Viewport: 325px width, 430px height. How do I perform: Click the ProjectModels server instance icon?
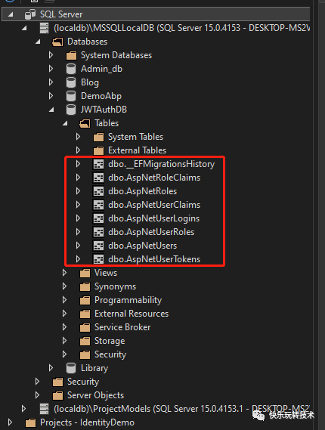(44, 409)
